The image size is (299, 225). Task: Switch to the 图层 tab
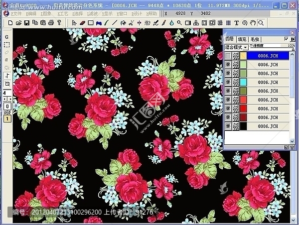coord(230,39)
